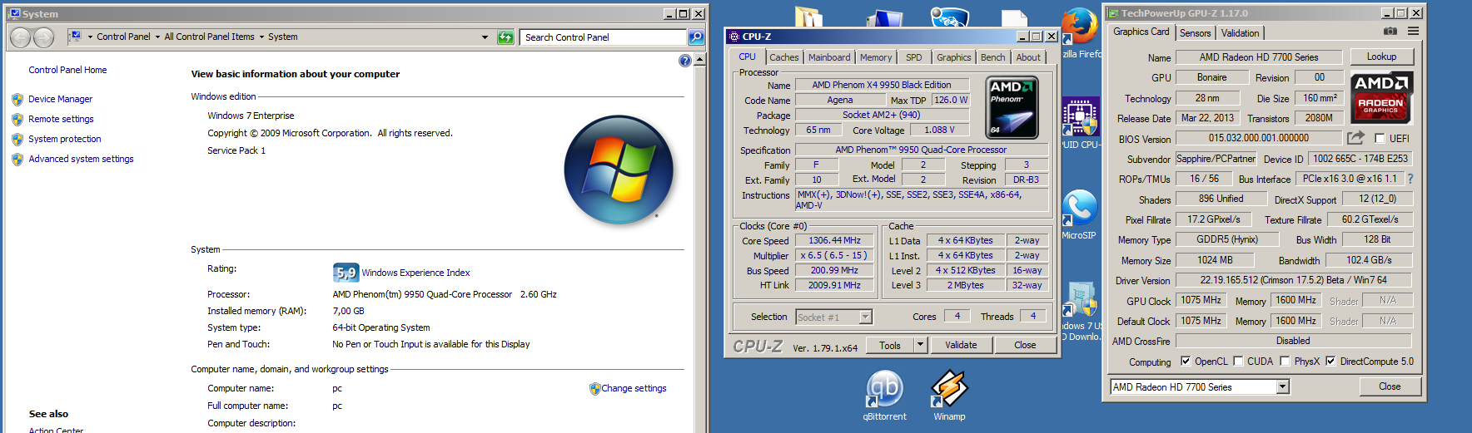Open Control Panel help question mark
Image resolution: width=1472 pixels, height=433 pixels.
coord(684,61)
